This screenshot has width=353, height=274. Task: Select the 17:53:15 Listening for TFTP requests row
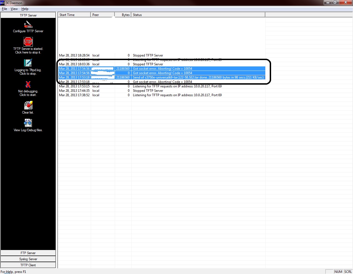(x=162, y=86)
